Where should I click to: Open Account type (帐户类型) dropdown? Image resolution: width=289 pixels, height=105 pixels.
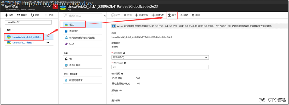point(160,57)
